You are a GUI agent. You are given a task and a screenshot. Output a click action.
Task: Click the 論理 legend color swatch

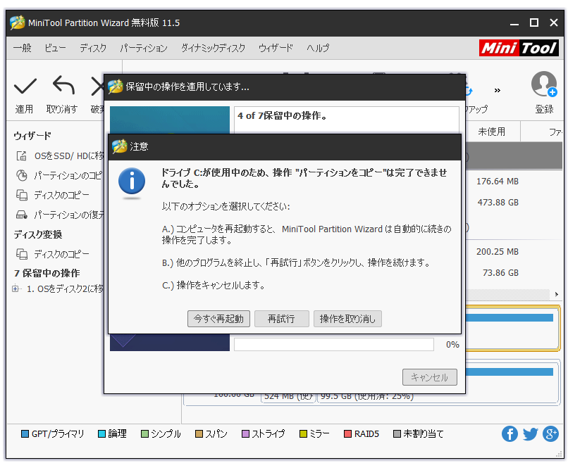click(x=101, y=433)
